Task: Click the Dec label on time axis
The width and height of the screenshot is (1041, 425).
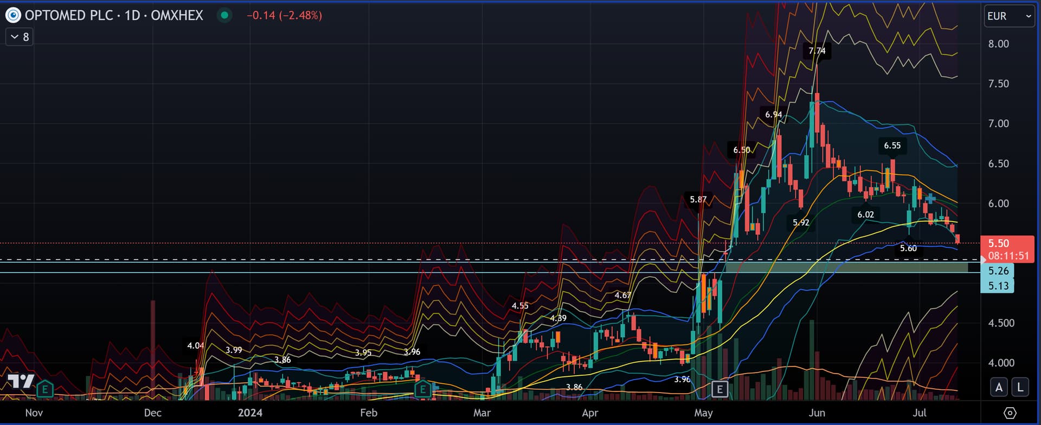Action: tap(153, 413)
